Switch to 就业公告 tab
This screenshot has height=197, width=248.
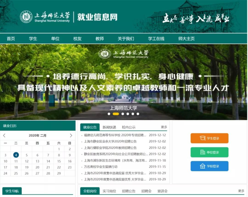(90, 127)
